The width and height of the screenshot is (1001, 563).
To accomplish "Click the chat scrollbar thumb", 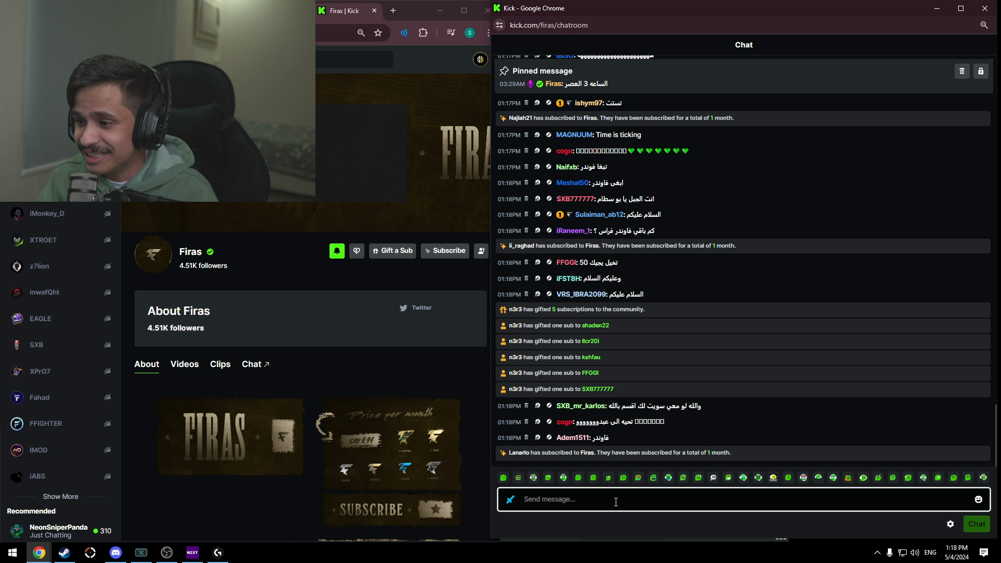I will point(996,435).
